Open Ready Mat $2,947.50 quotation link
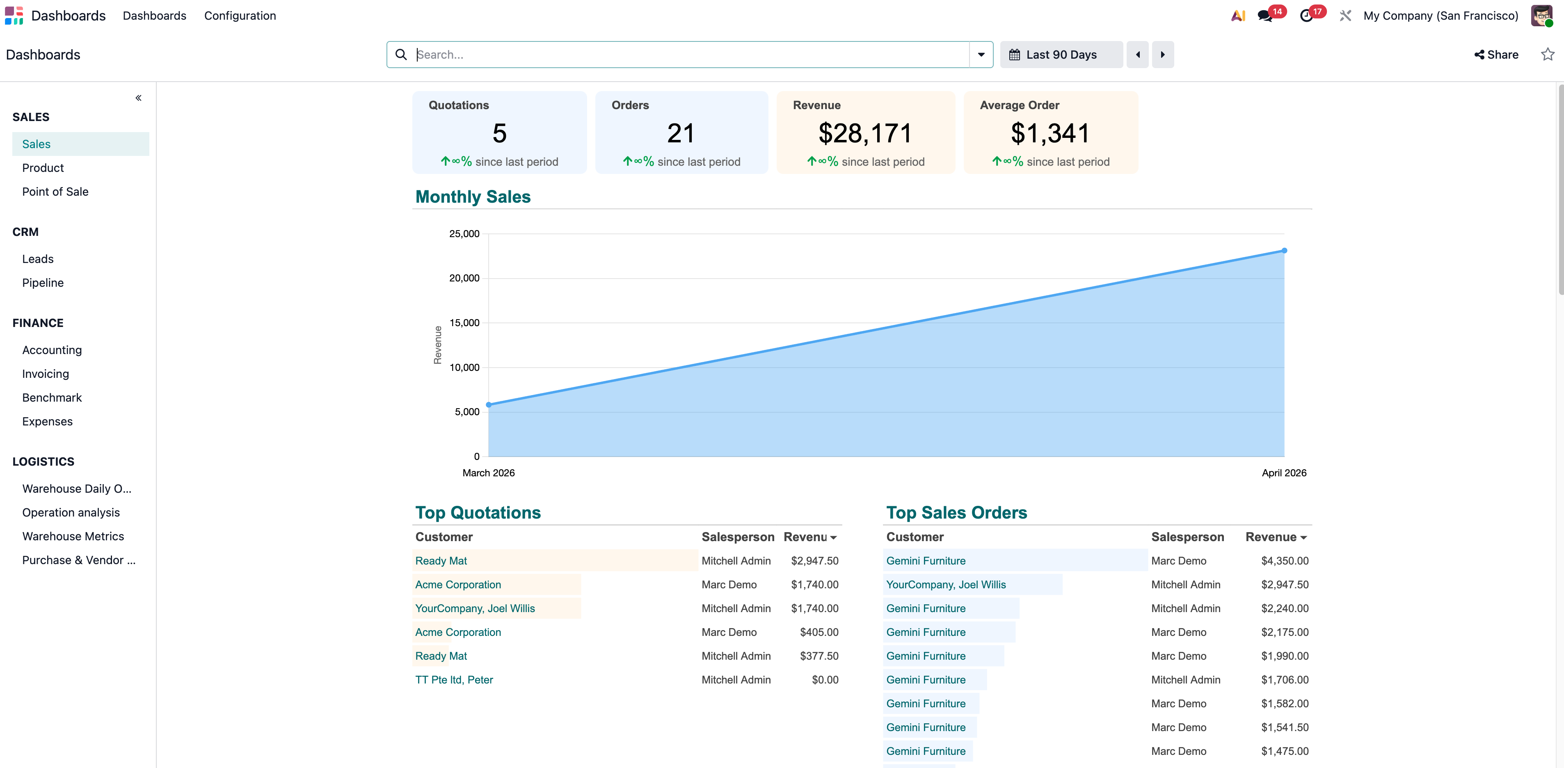This screenshot has height=768, width=1564. click(x=441, y=561)
